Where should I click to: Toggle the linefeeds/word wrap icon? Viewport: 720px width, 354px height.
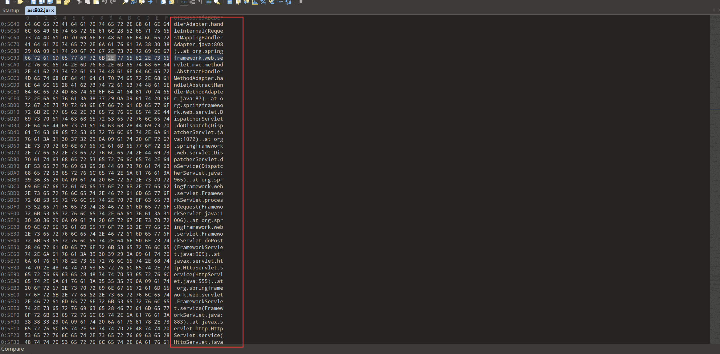[192, 2]
